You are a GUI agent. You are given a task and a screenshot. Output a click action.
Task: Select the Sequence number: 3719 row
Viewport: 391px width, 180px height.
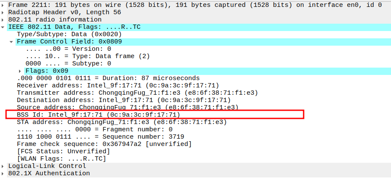click(x=100, y=137)
